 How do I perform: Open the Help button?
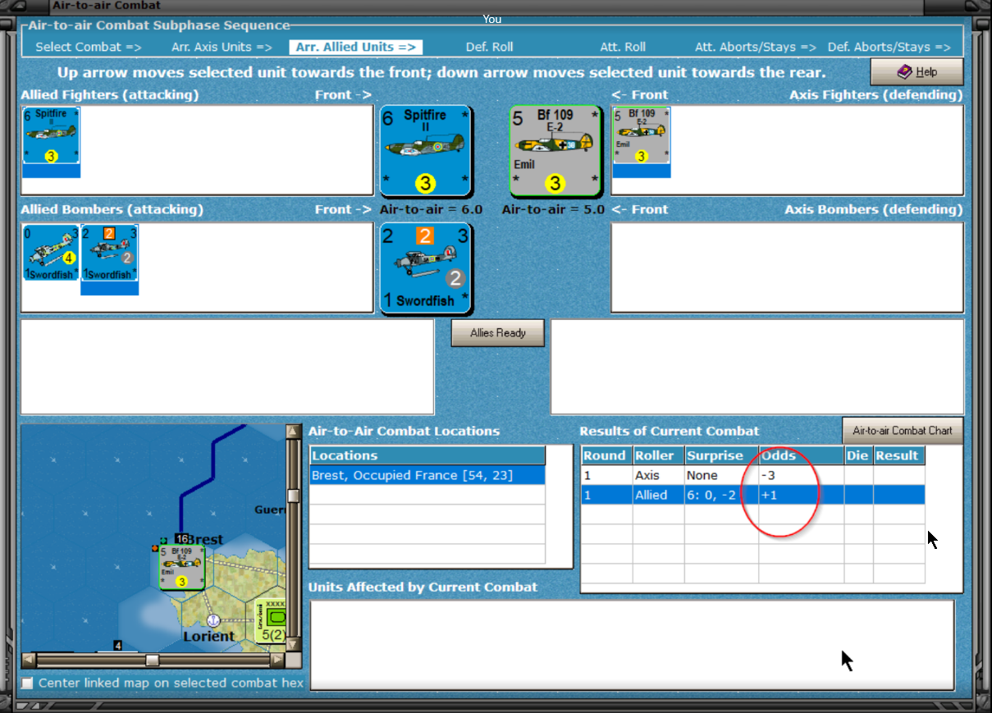(917, 72)
